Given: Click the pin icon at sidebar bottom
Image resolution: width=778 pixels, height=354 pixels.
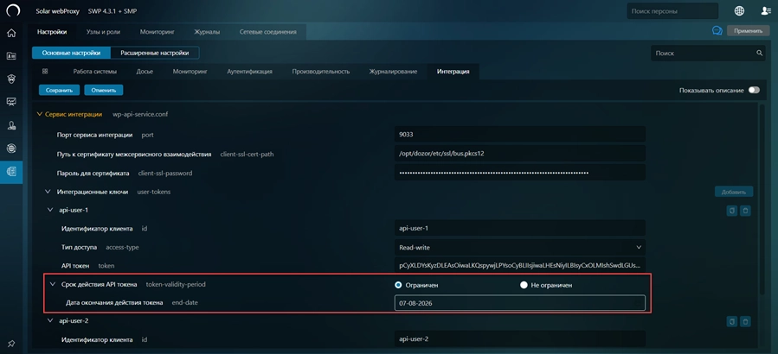Looking at the screenshot, I should (11, 344).
